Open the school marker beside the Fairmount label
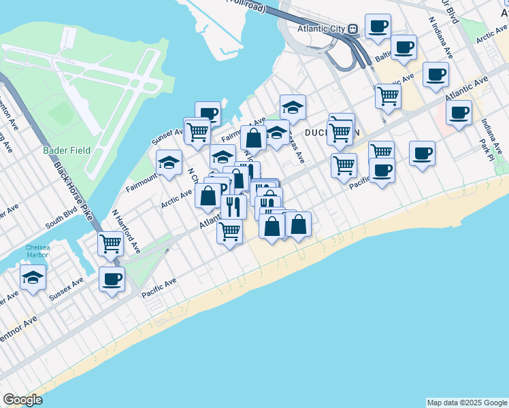Screen dimensions: 509x408 (x=169, y=163)
